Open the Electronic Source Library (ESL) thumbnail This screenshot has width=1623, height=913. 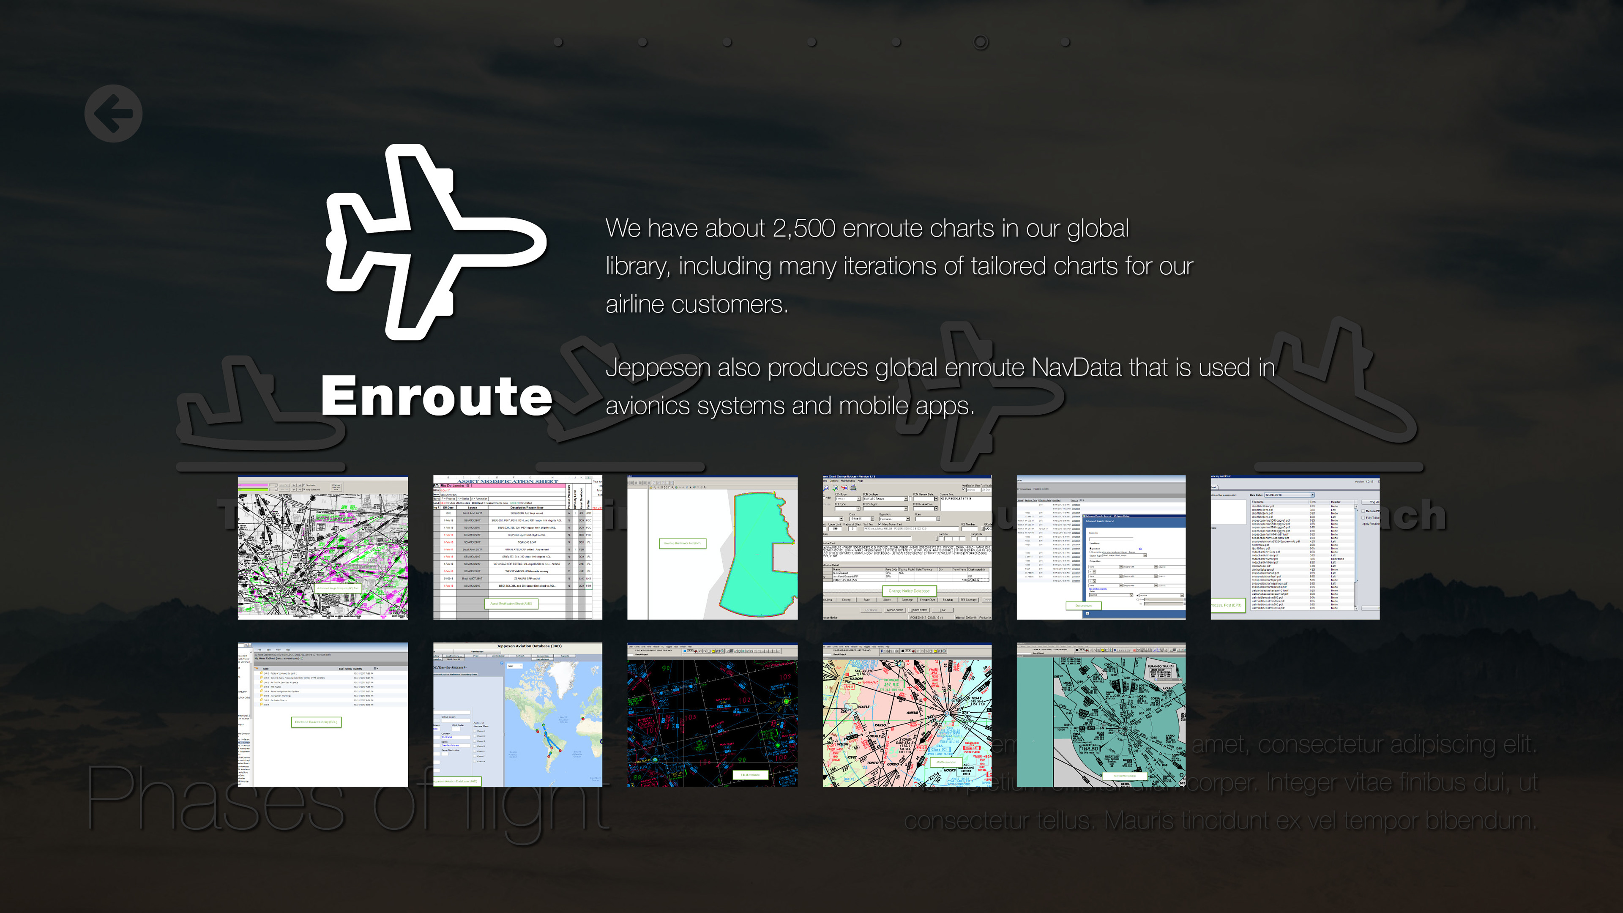click(322, 714)
